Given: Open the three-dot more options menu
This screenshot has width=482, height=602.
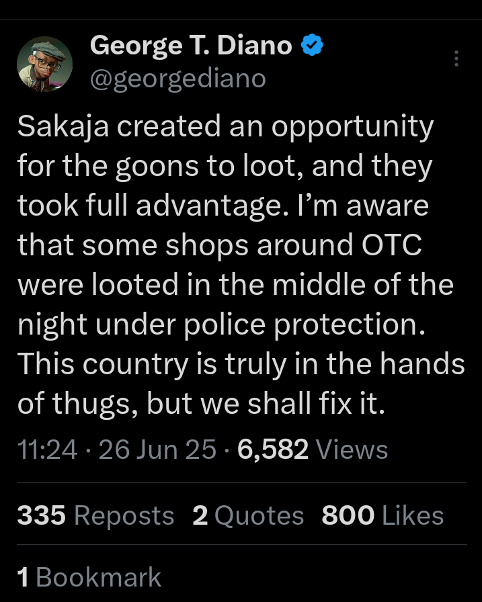Looking at the screenshot, I should 456,59.
